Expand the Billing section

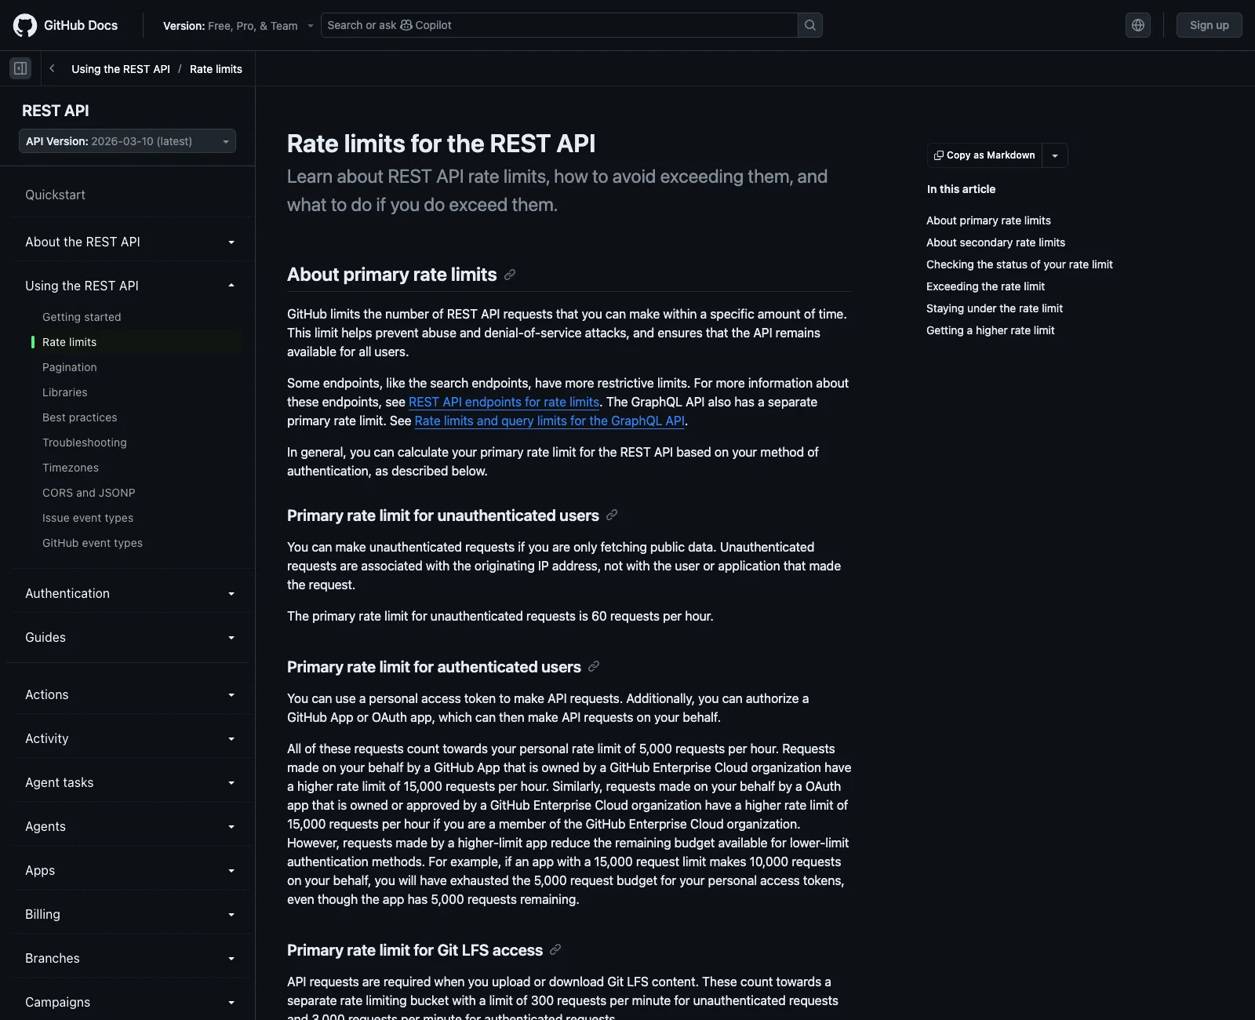(x=129, y=914)
